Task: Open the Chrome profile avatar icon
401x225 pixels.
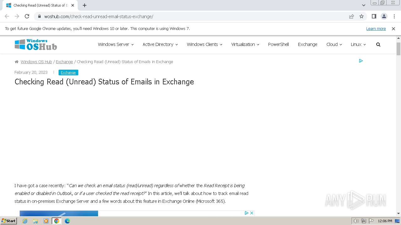Action: pos(384,16)
